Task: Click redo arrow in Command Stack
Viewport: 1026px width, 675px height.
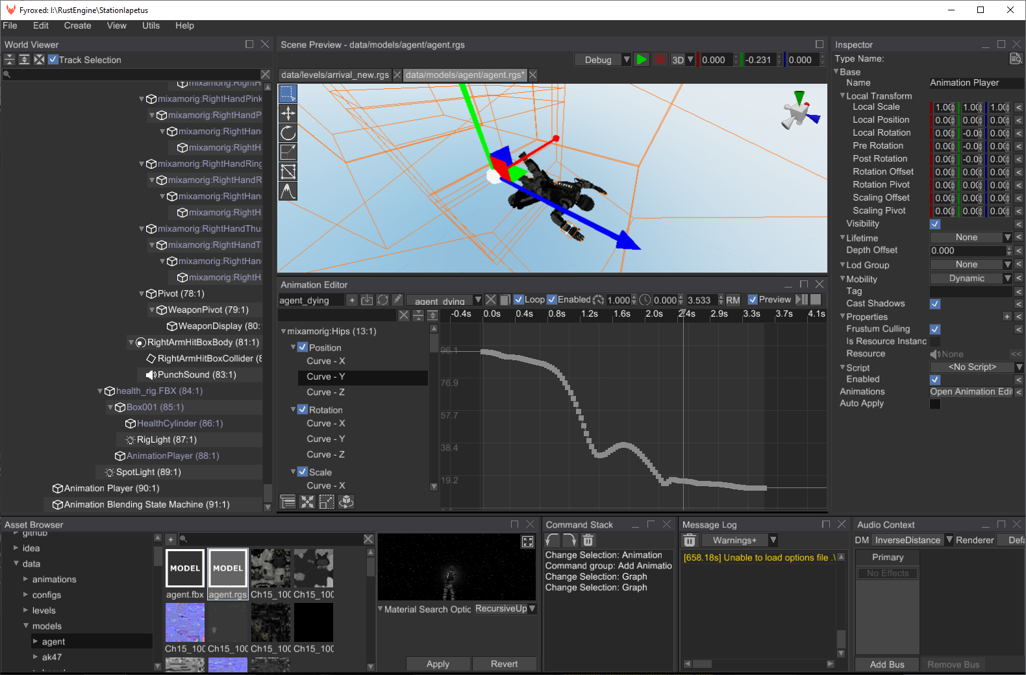Action: tap(569, 540)
